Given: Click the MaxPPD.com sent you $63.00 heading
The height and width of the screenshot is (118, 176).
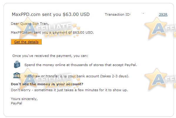Looking at the screenshot, I should [51, 14].
